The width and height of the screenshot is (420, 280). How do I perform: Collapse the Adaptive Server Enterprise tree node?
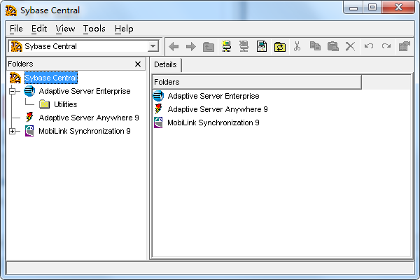click(13, 91)
